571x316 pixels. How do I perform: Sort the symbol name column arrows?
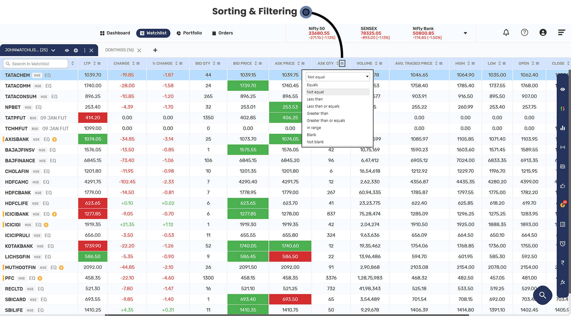[x=73, y=63]
